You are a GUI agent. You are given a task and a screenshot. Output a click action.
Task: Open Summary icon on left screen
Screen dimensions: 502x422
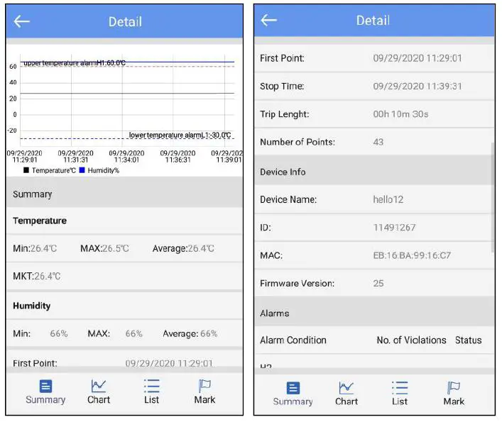pyautogui.click(x=45, y=386)
